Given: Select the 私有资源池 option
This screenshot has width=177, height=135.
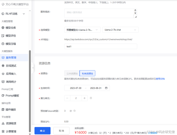Looking at the screenshot, I should pos(87,73).
